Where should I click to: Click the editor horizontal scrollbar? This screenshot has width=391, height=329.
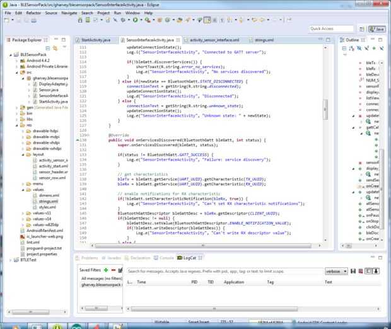point(203,246)
